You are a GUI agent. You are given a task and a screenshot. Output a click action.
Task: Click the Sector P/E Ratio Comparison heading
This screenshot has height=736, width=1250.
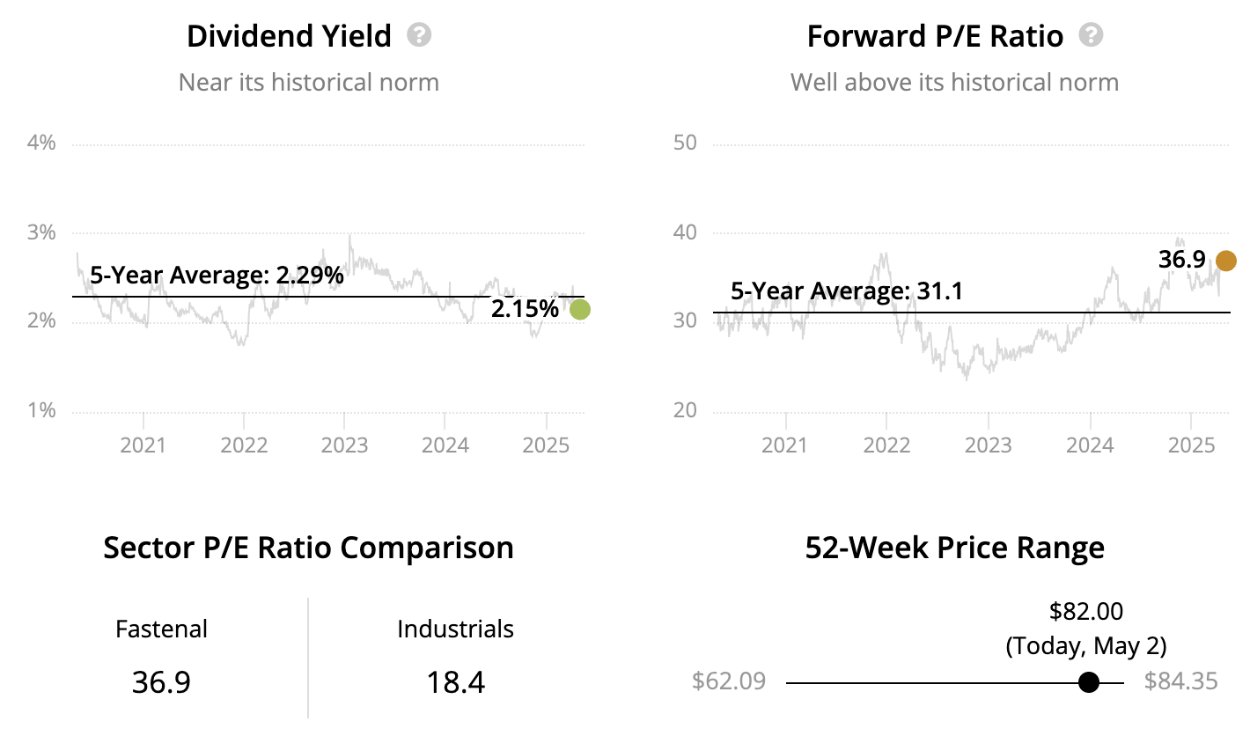[308, 548]
